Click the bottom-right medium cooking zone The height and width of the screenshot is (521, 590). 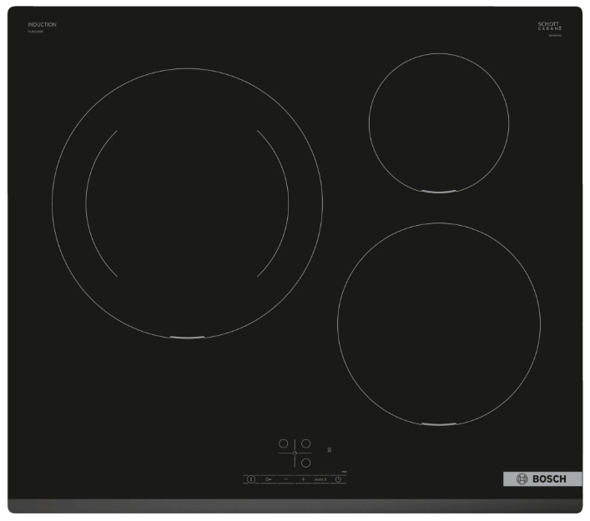[438, 323]
